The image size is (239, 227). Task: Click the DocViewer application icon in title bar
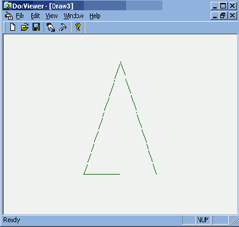click(7, 5)
